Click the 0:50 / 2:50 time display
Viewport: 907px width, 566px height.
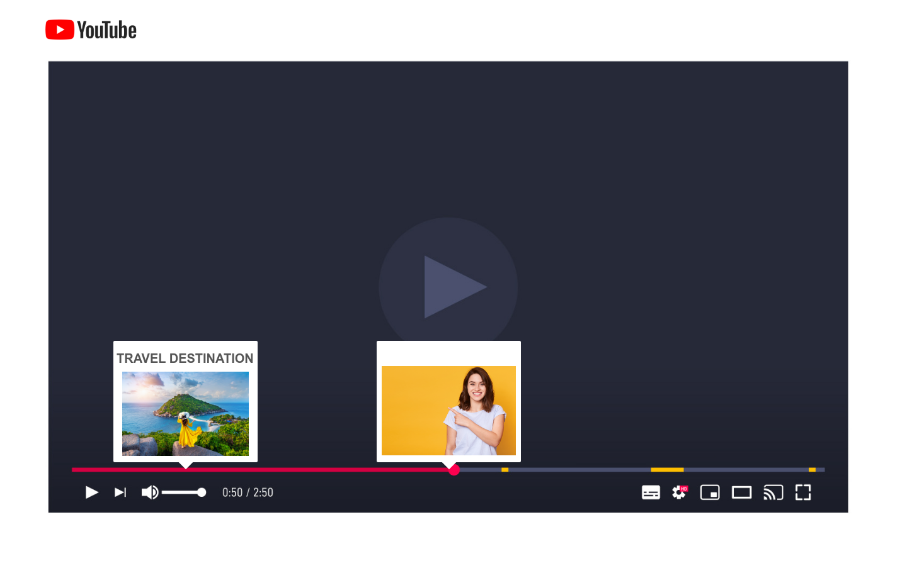248,492
